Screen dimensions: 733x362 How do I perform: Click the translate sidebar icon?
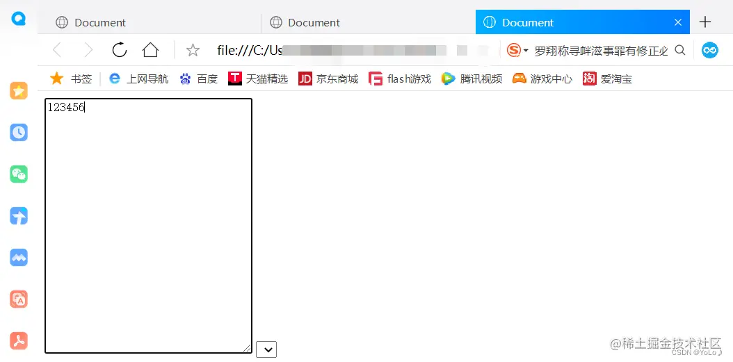(19, 299)
